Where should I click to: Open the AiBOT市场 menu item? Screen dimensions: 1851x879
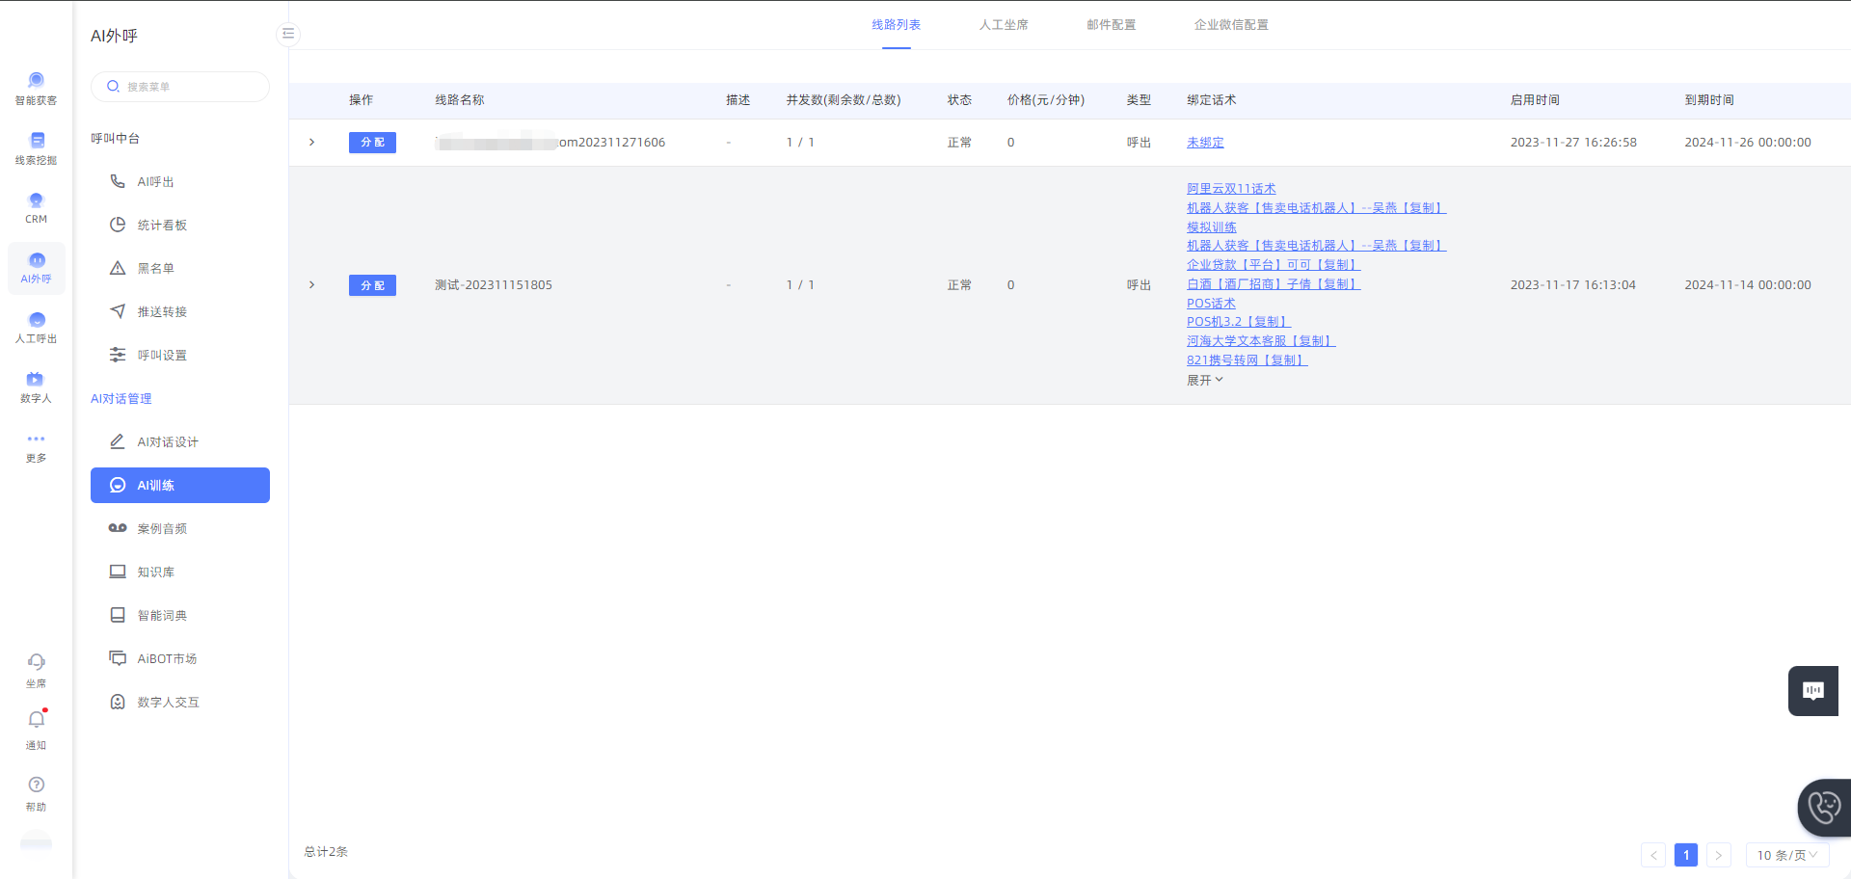[180, 658]
